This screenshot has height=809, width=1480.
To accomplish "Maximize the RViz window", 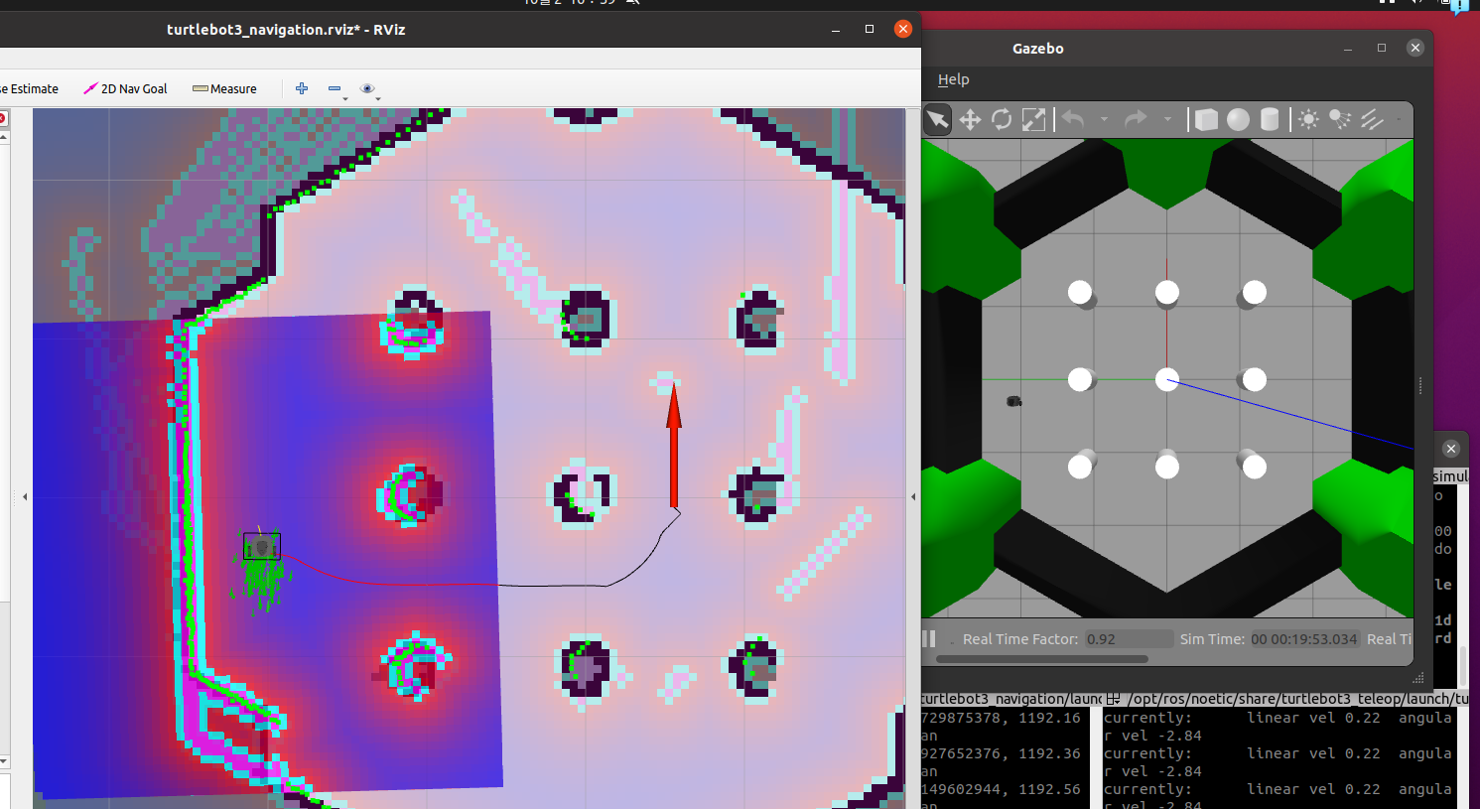I will (870, 29).
